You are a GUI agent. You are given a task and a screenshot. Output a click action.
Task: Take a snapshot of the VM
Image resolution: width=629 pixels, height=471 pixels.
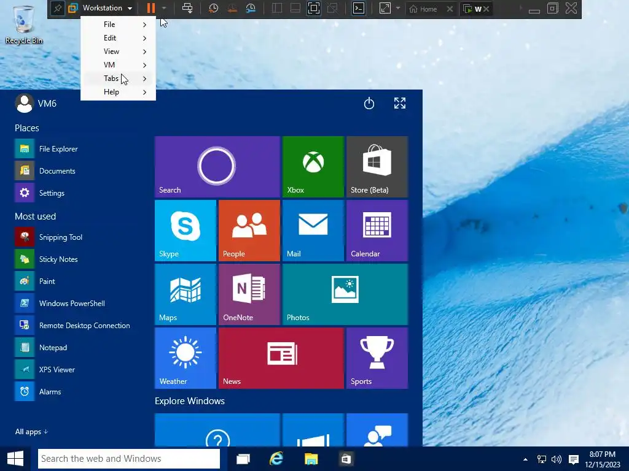click(x=213, y=8)
